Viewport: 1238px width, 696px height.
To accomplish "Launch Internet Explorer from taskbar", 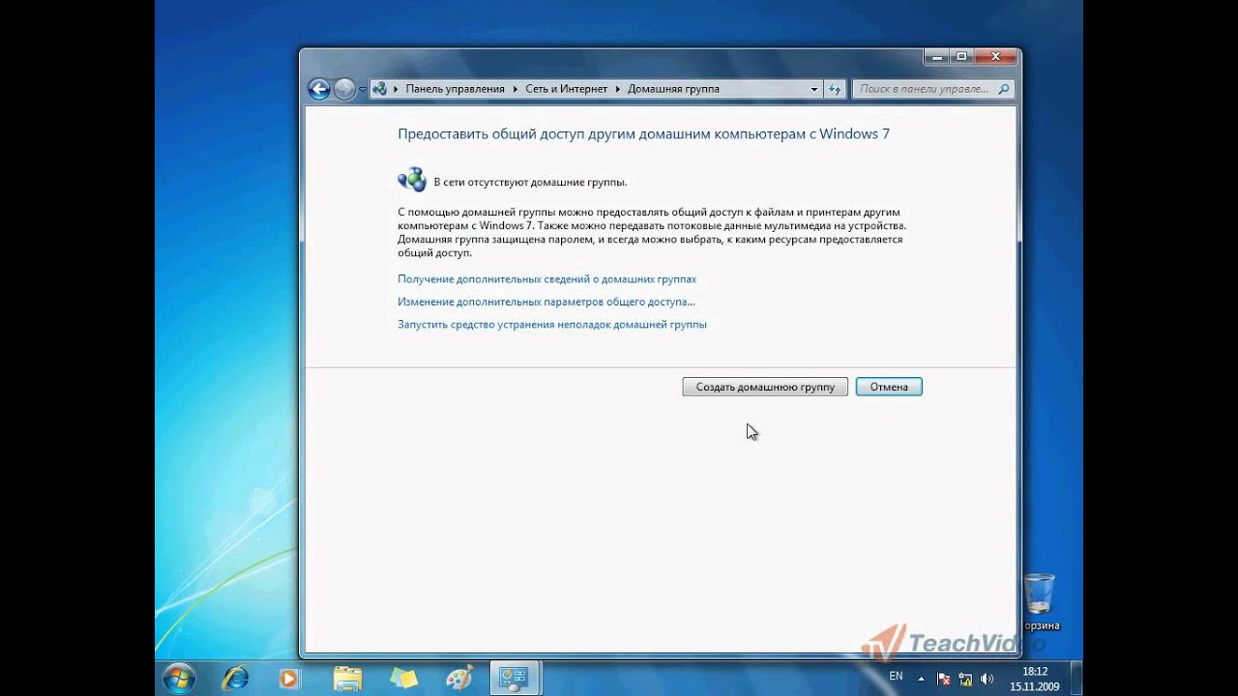I will (x=235, y=678).
